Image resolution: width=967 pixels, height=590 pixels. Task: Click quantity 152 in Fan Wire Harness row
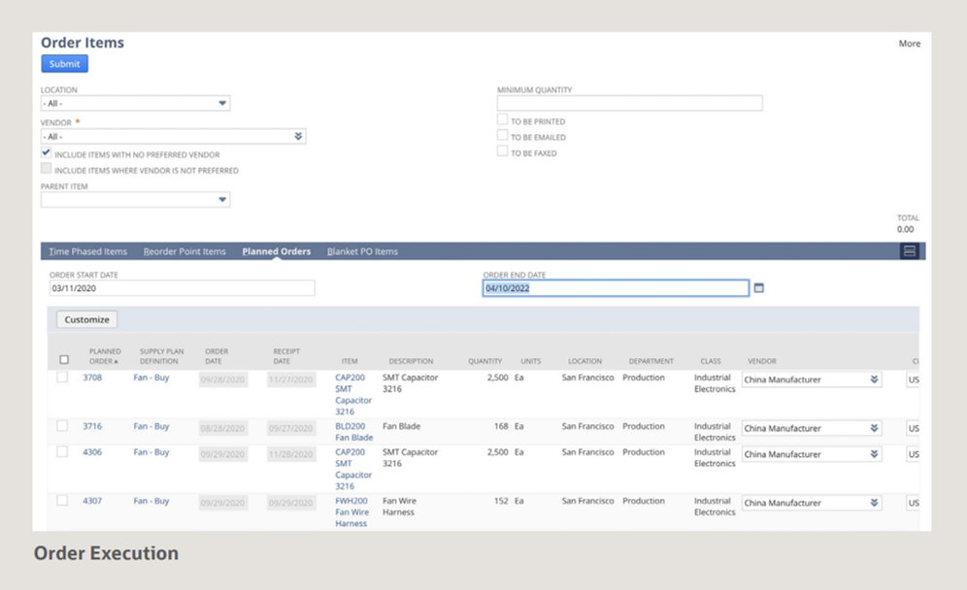(x=501, y=501)
